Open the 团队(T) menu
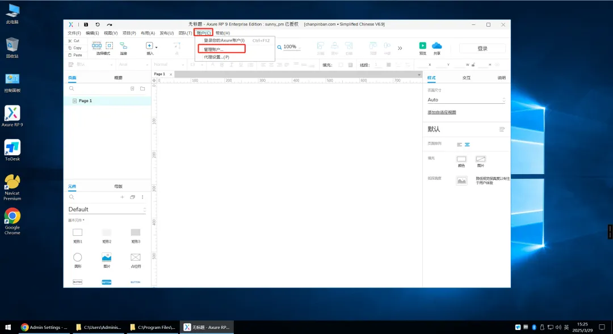This screenshot has height=334, width=613. (x=185, y=33)
